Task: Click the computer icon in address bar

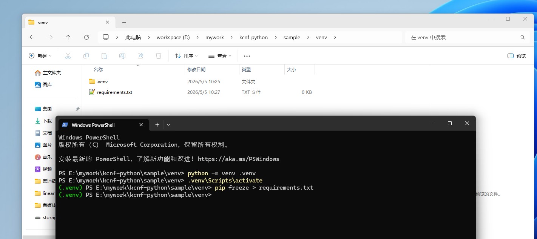Action: tap(106, 37)
